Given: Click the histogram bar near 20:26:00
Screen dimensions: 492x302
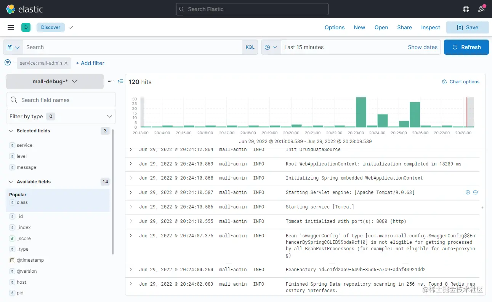Looking at the screenshot, I should pos(415,114).
